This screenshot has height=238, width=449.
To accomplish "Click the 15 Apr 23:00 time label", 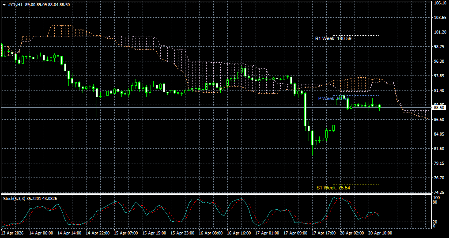I will 183,234.
